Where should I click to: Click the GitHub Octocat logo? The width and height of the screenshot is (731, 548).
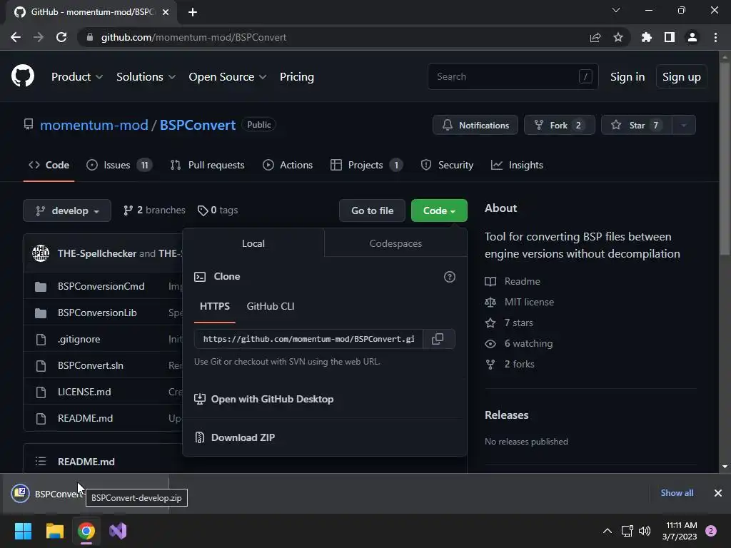click(22, 76)
